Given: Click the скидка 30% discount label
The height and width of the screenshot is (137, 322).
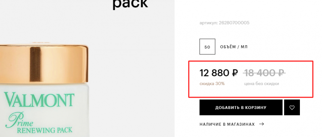Looking at the screenshot, I should coord(212,83).
